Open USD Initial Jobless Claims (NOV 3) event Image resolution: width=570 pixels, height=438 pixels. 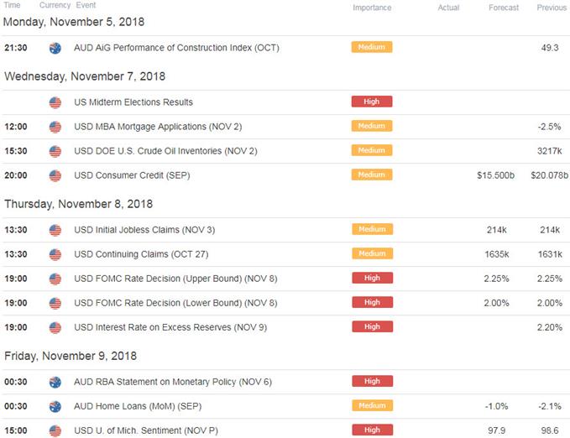[x=144, y=230]
